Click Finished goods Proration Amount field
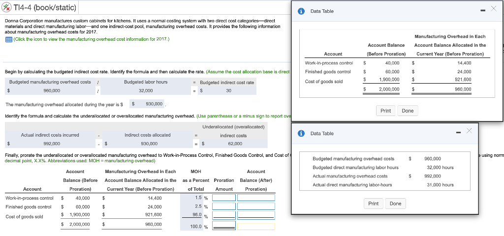Screen dimensions: 504x236 [224, 206]
